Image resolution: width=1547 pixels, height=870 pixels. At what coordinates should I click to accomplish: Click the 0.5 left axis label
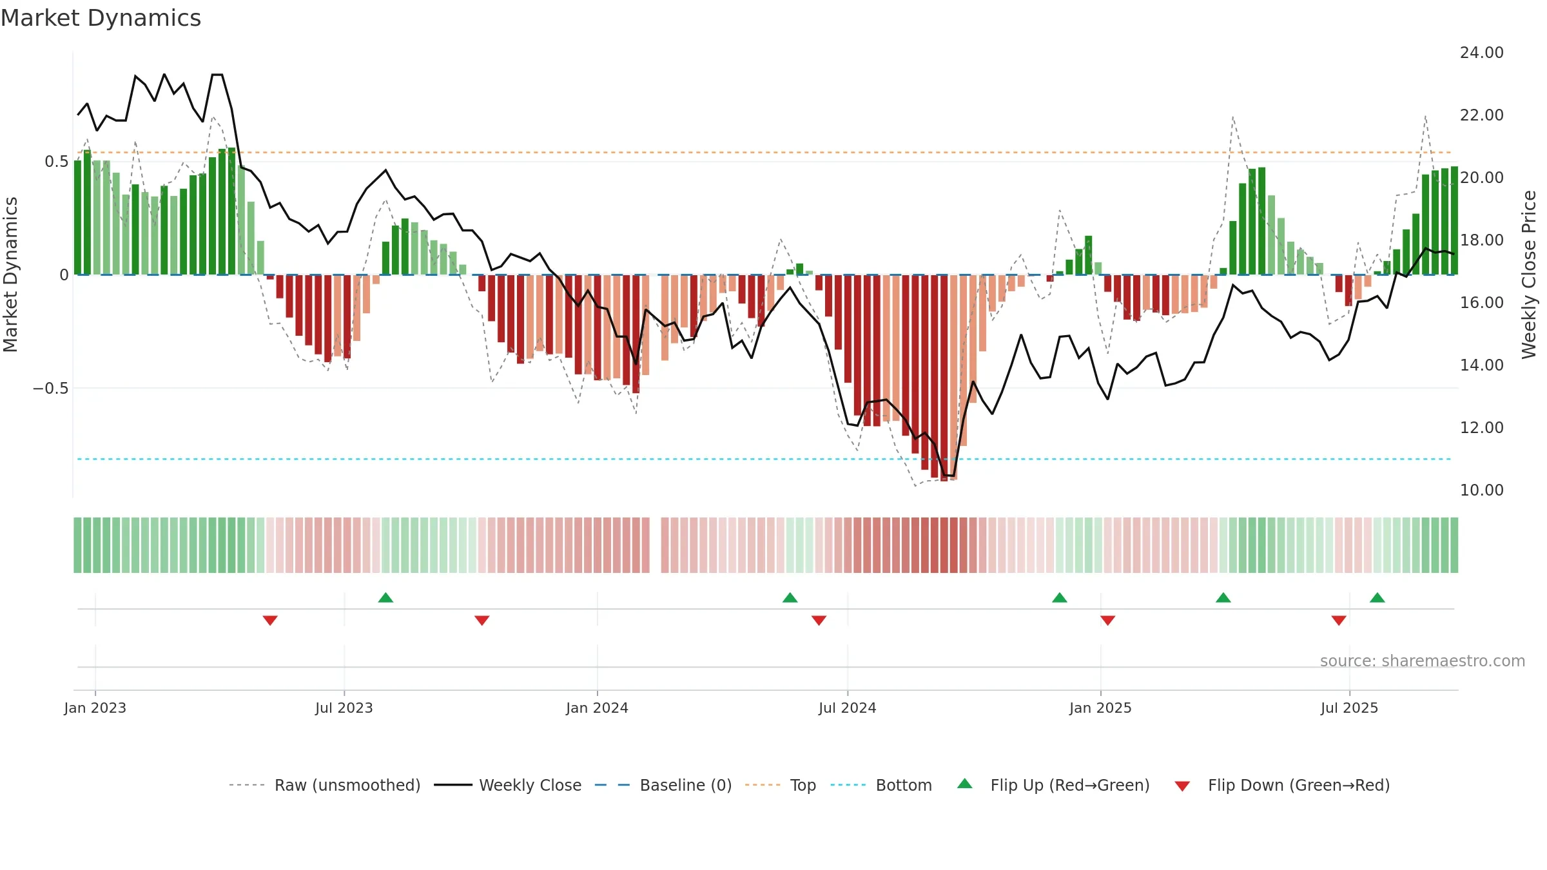[57, 162]
